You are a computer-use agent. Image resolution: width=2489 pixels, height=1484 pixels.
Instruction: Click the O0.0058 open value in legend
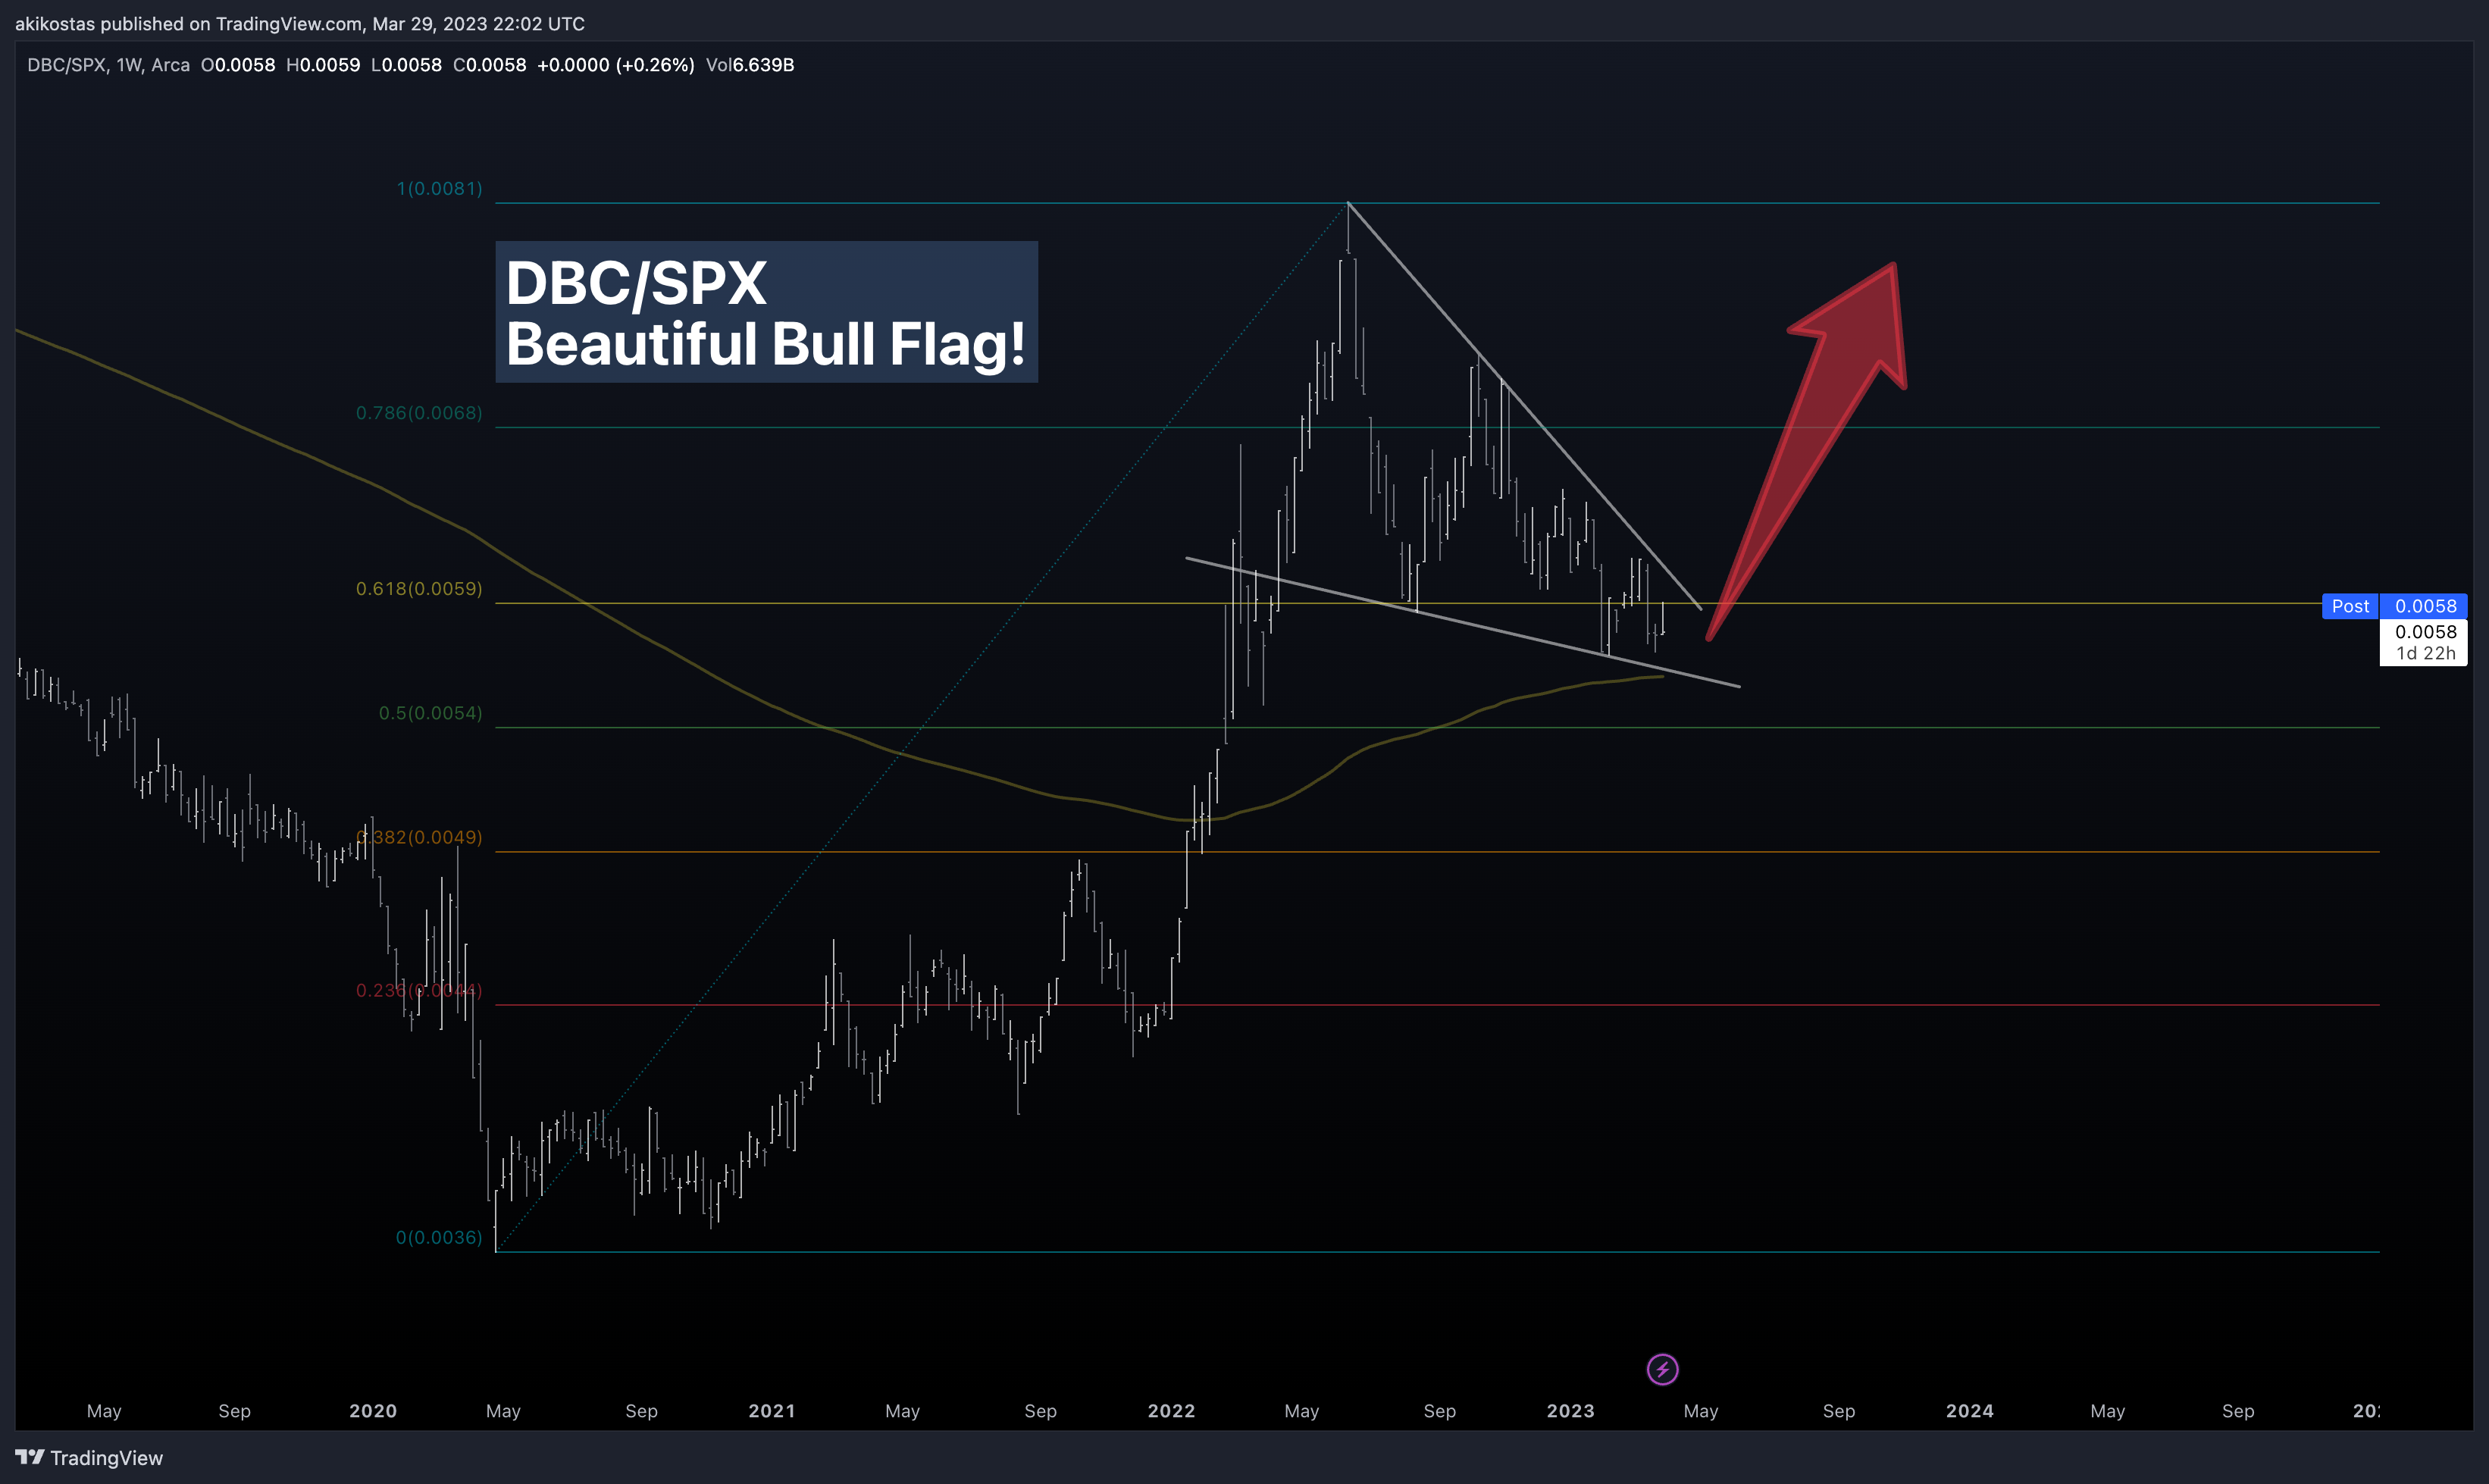(238, 65)
